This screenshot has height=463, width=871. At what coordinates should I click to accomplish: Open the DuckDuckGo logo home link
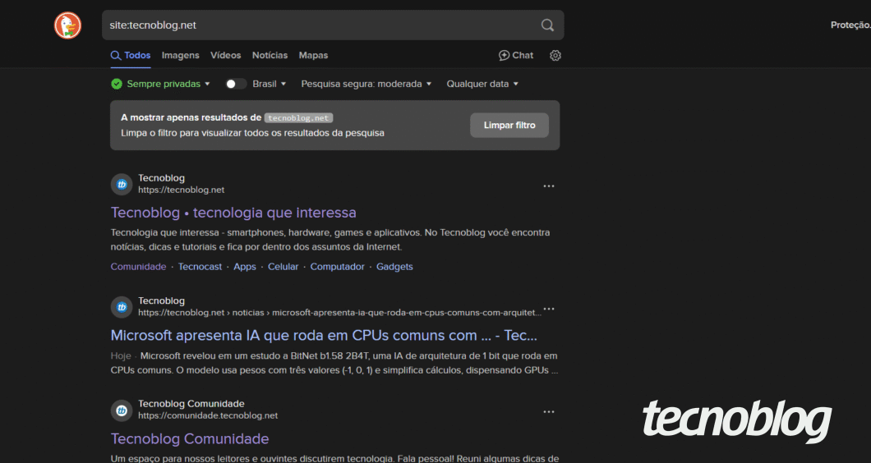pos(67,25)
